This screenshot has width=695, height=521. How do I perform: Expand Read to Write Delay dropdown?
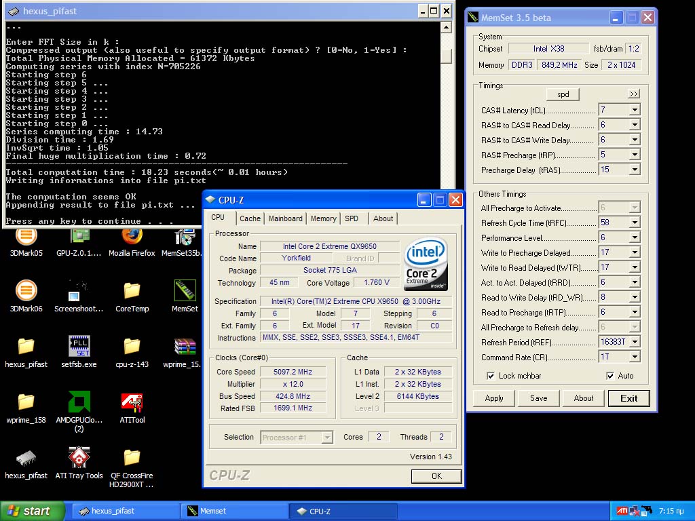[635, 297]
